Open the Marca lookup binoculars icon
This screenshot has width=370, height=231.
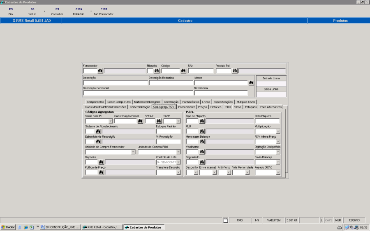[251, 83]
